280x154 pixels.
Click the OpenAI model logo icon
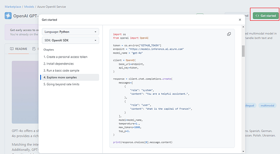click(8, 16)
